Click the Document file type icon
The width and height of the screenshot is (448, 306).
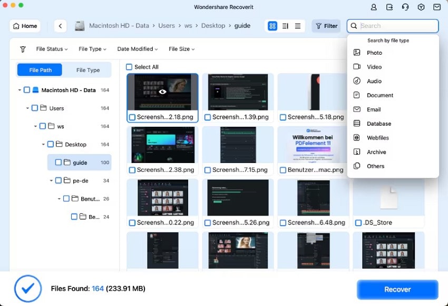(357, 95)
